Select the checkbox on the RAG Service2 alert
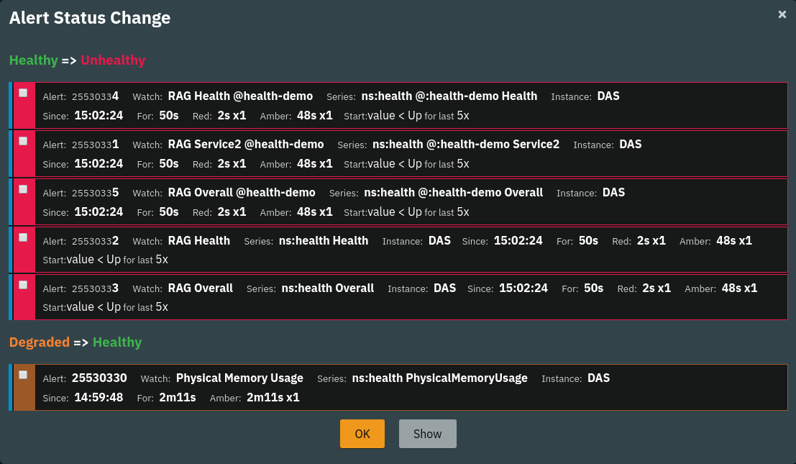Viewport: 796px width, 464px height. click(x=22, y=140)
